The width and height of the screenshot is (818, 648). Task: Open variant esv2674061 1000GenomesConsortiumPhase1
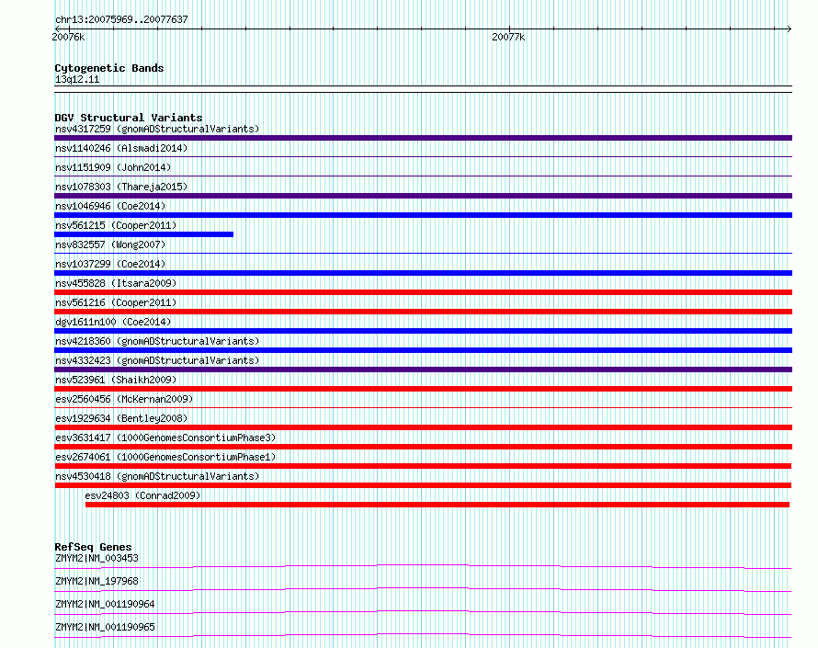(x=165, y=457)
